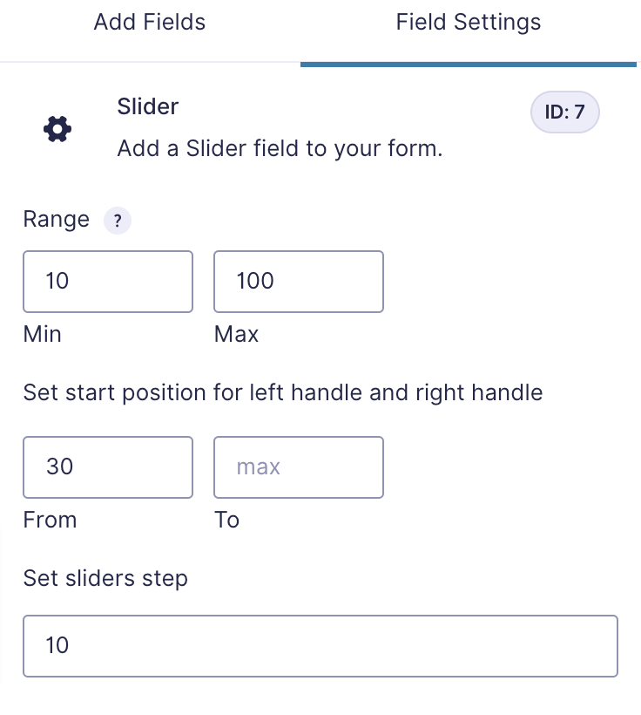Click the Min label under the range box
This screenshot has height=715, width=641.
[x=43, y=334]
